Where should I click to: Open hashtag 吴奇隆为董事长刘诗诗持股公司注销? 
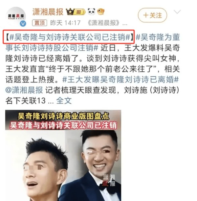(93, 42)
